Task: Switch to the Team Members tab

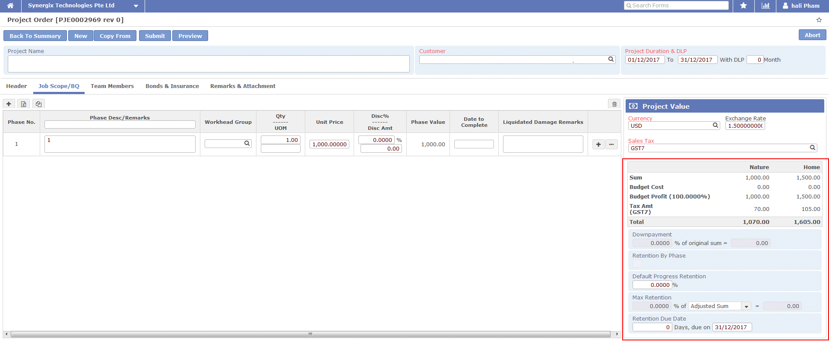Action: 112,86
